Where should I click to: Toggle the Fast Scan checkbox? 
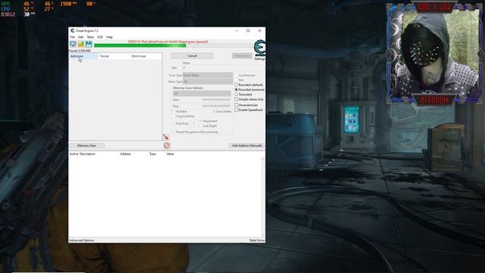coord(174,124)
